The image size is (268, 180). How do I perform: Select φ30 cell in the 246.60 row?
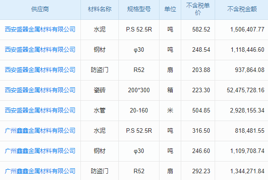pos(139,151)
